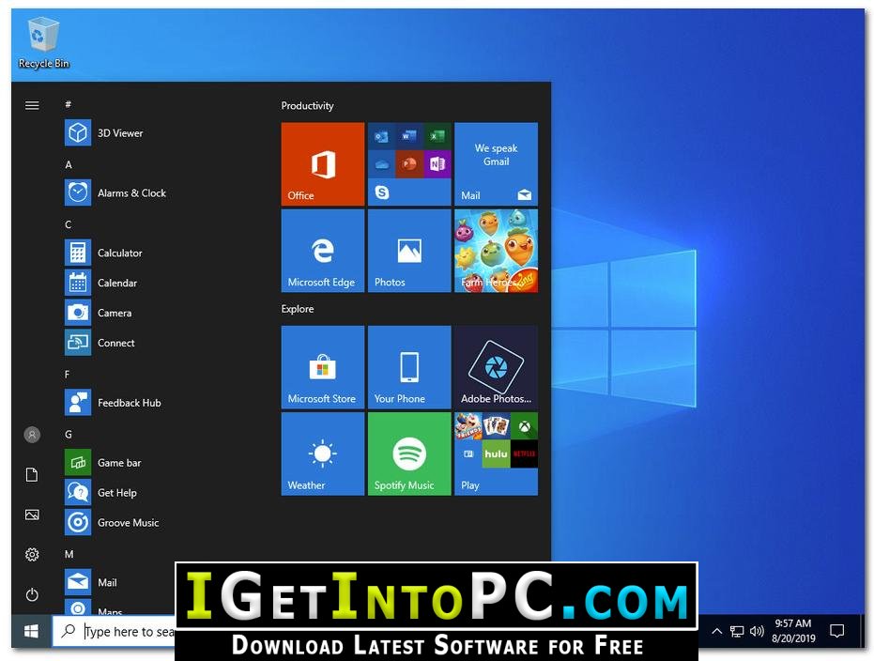Open the Microsoft Store tile
The image size is (874, 661).
(x=323, y=367)
